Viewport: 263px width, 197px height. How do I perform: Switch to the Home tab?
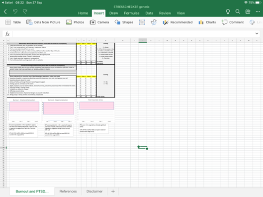[x=83, y=13]
